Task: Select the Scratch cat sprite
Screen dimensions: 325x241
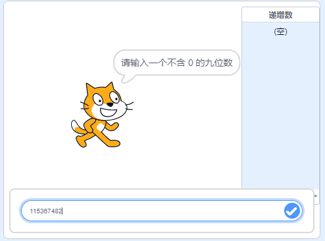Action: tap(102, 115)
